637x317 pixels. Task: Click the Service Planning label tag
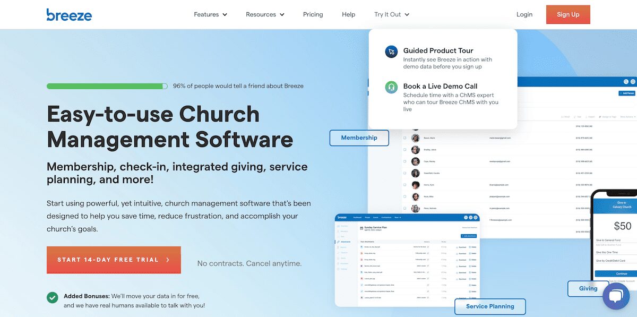click(489, 306)
